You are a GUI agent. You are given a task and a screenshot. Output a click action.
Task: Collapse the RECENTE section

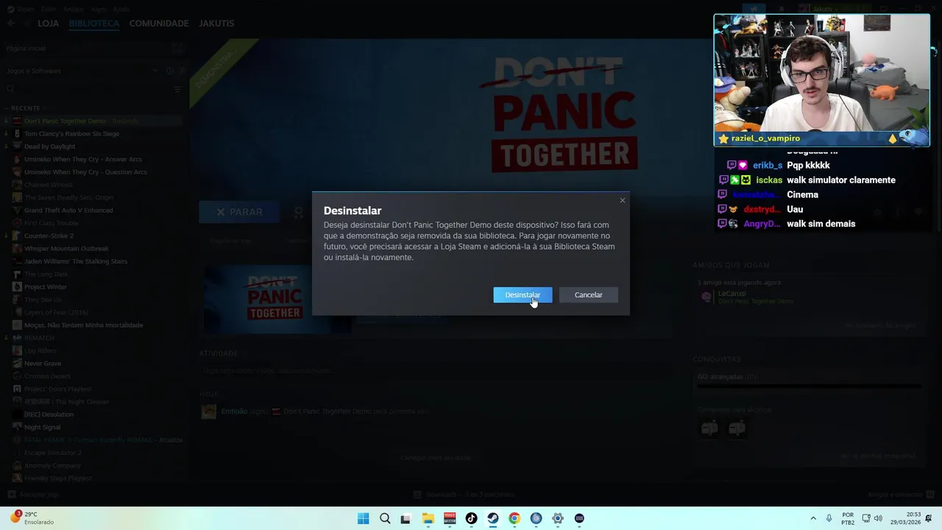(x=22, y=108)
